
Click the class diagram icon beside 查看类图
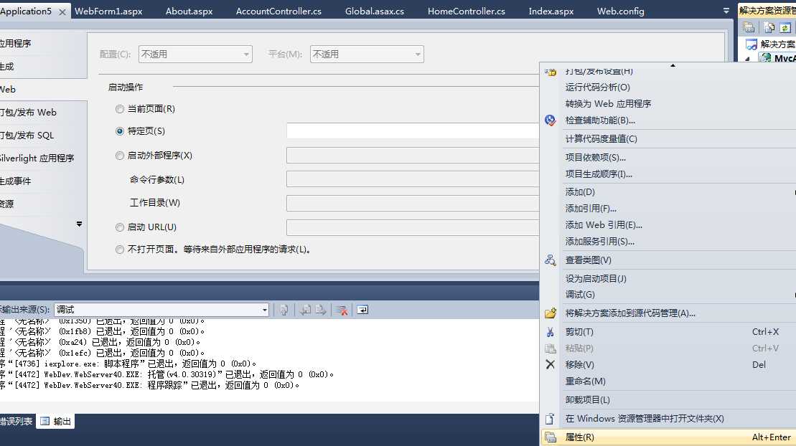point(551,260)
